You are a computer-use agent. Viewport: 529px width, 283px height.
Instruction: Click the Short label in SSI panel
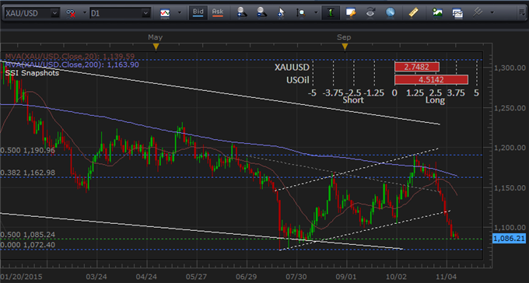pos(353,100)
